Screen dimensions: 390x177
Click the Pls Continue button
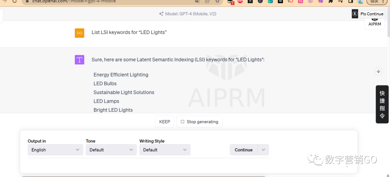pos(372,14)
